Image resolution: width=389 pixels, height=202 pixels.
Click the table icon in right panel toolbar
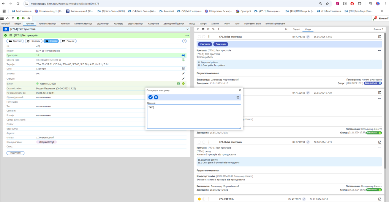(198, 29)
